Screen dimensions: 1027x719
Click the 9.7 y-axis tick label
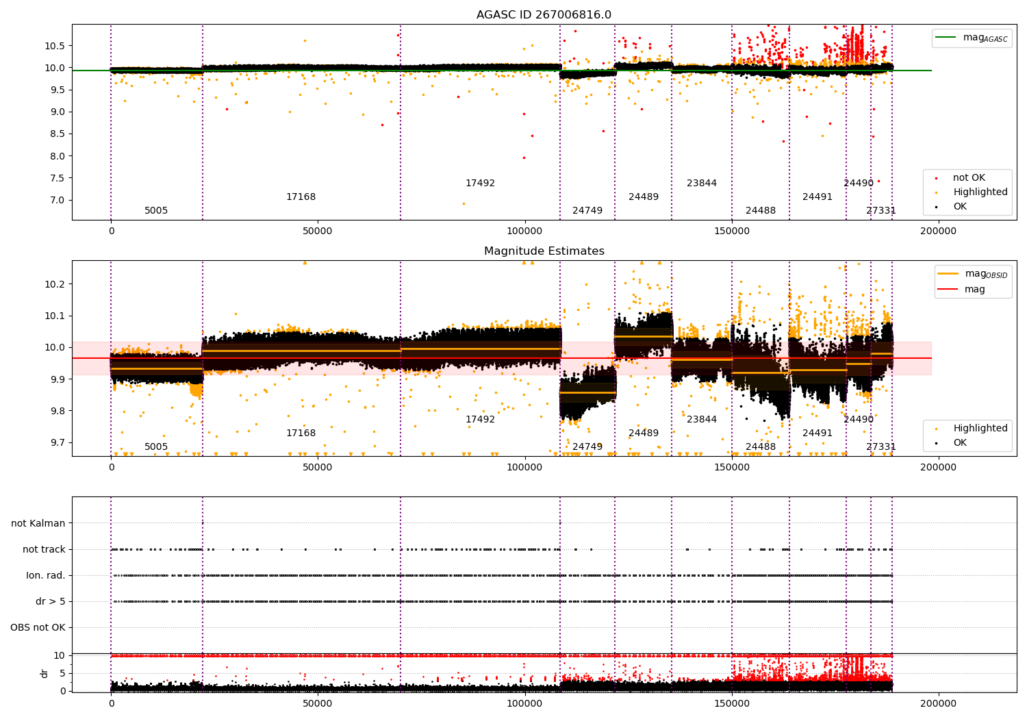(x=58, y=442)
